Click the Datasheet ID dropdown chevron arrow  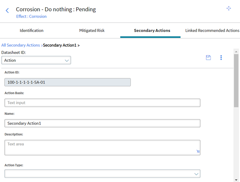[67, 61]
